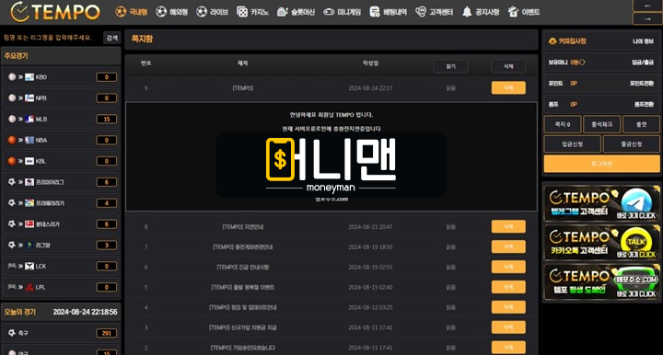The width and height of the screenshot is (663, 355).
Task: Click the 국내형 soccer ball icon
Action: [x=121, y=12]
